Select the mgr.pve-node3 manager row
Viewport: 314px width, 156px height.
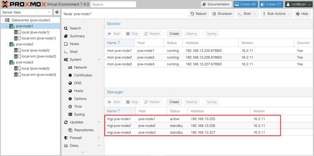[x=209, y=133]
